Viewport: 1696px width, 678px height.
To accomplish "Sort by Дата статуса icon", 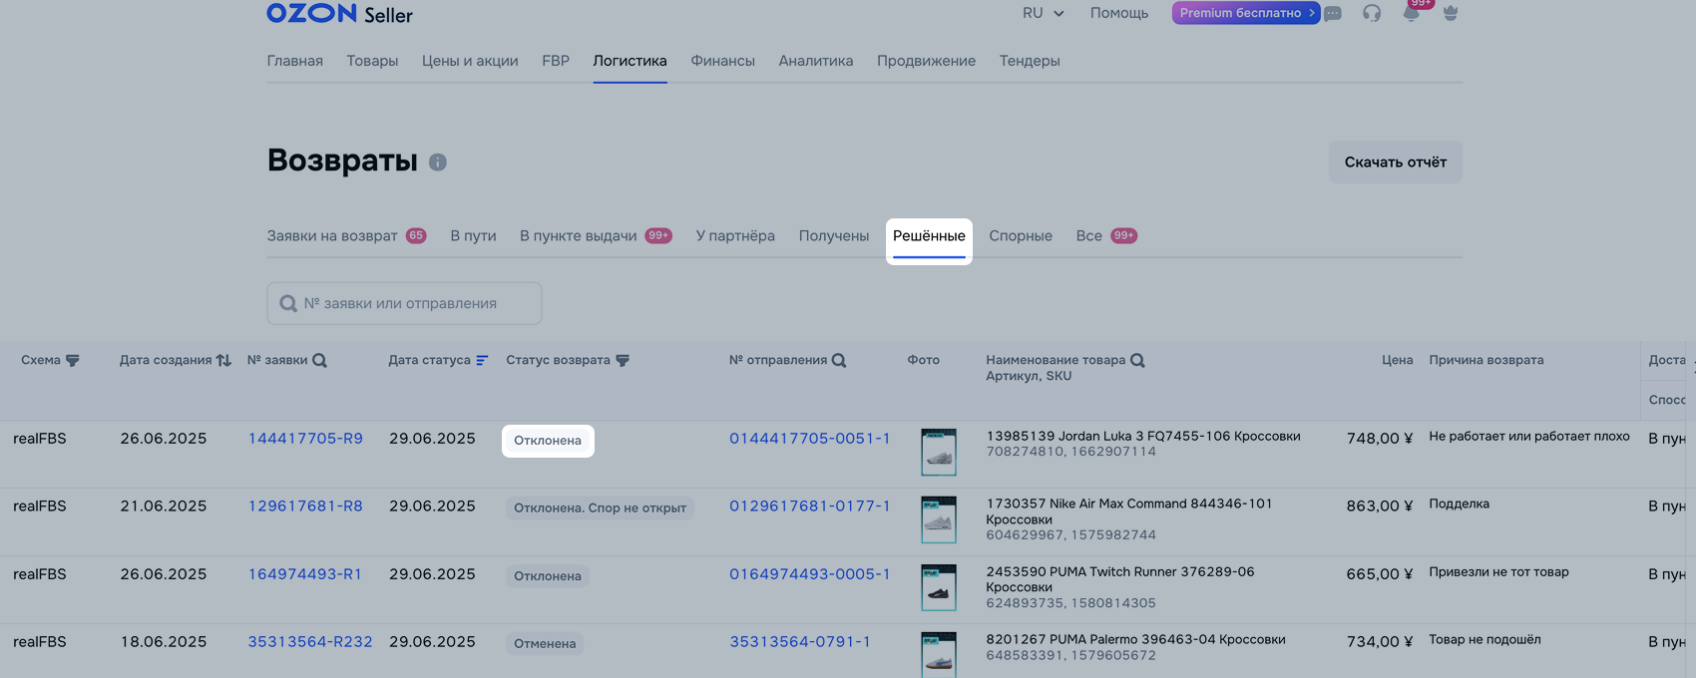I will point(482,361).
